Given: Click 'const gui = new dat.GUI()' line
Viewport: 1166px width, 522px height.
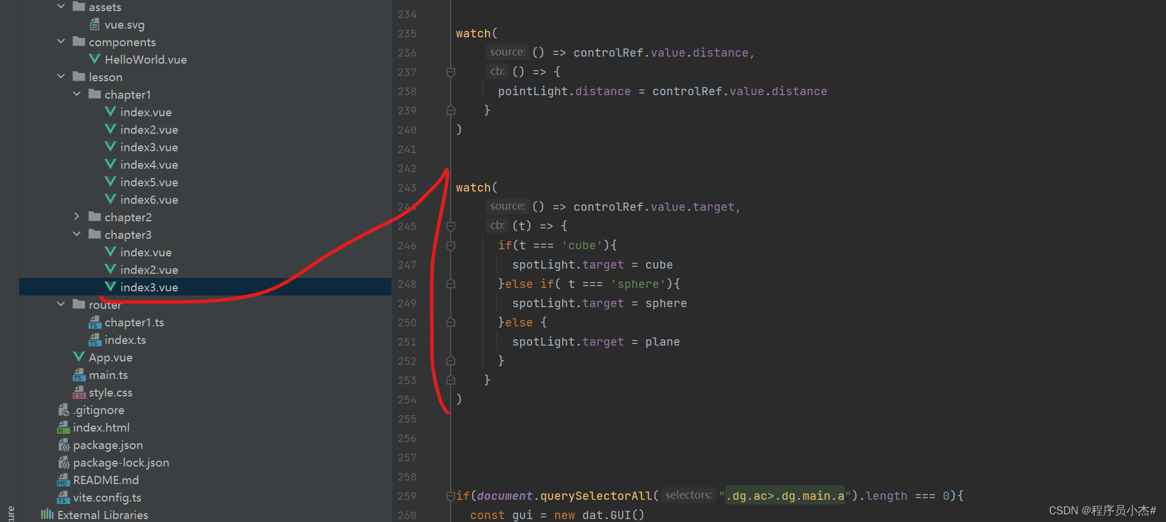Looking at the screenshot, I should (557, 515).
